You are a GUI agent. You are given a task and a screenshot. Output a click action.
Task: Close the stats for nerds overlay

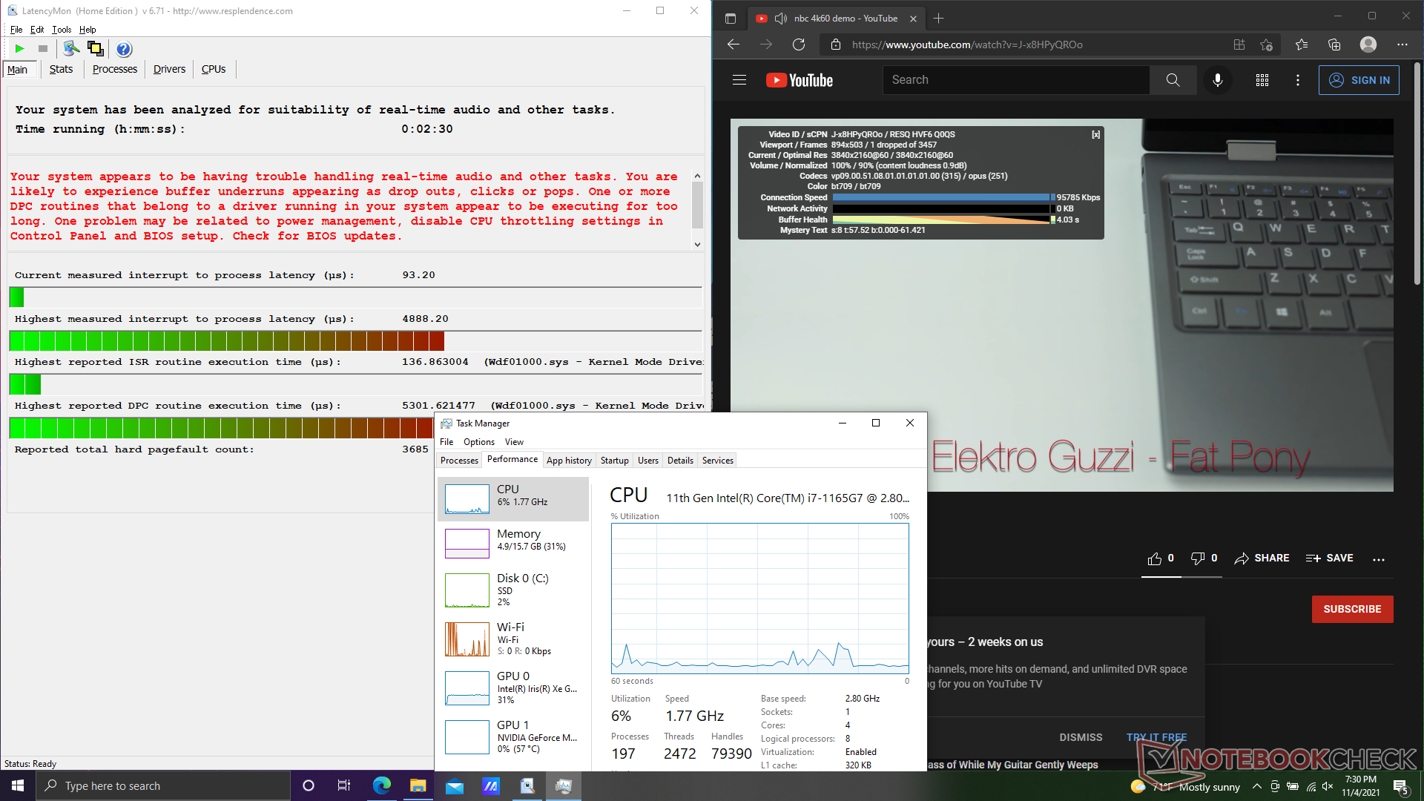[x=1095, y=135]
